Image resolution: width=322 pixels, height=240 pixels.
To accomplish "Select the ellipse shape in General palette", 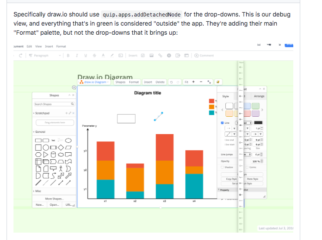I will (68, 141).
